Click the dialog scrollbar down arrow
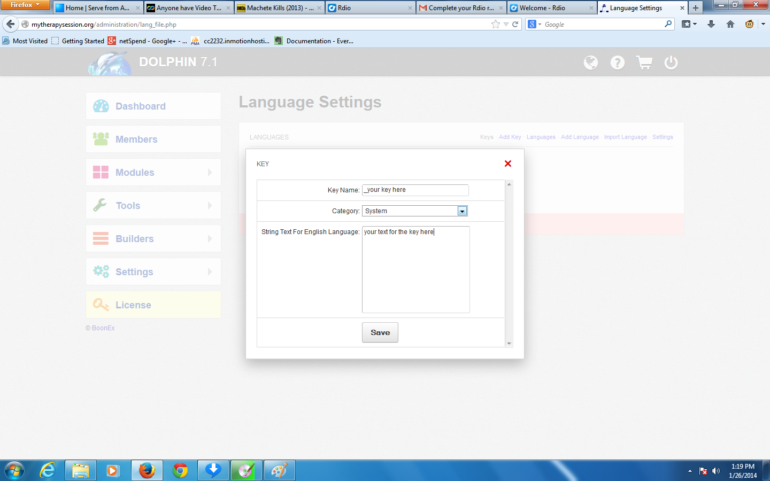The width and height of the screenshot is (770, 481). 509,343
